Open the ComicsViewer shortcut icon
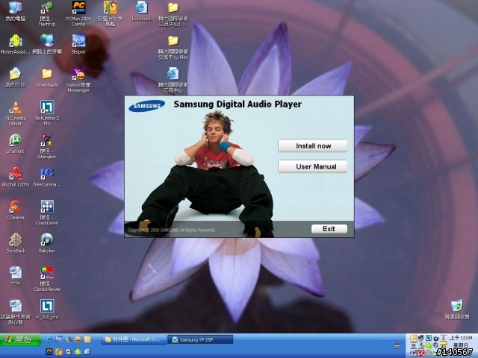 click(x=47, y=279)
